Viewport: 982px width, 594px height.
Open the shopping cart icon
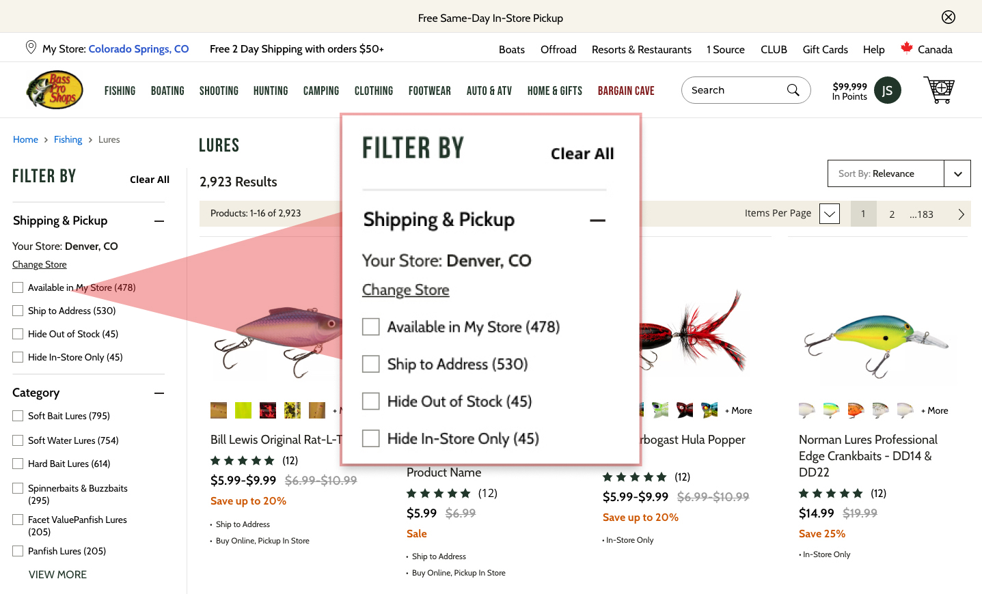[x=939, y=89]
